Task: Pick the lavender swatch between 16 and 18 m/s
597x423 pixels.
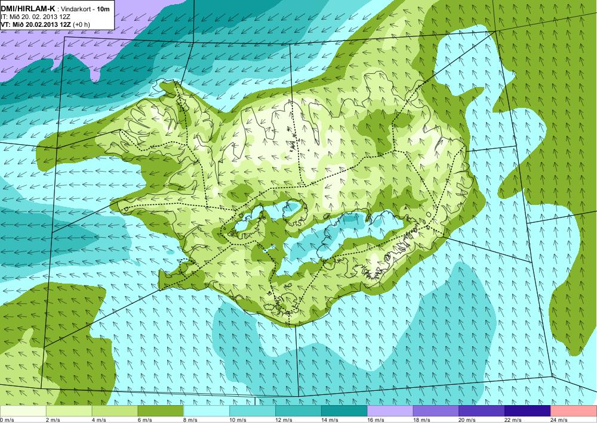Action: [x=390, y=411]
